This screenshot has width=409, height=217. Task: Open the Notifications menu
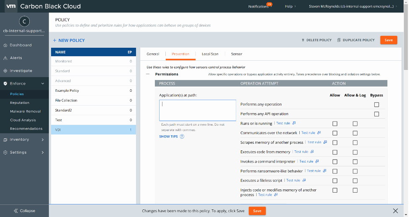point(260,6)
